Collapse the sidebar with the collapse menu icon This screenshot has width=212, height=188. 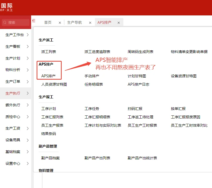34,20
